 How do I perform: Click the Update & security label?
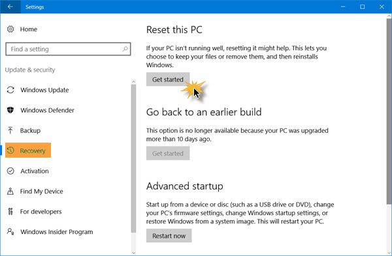point(30,70)
